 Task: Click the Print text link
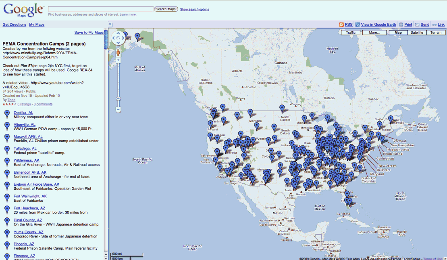pyautogui.click(x=408, y=25)
